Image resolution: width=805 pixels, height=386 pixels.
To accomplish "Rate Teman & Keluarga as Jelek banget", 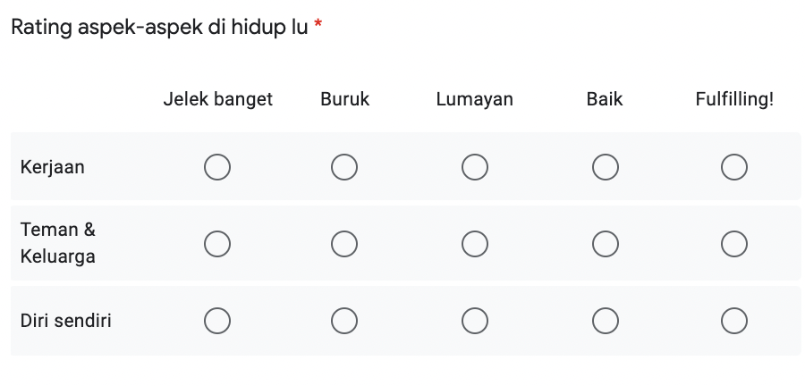I will click(x=217, y=243).
